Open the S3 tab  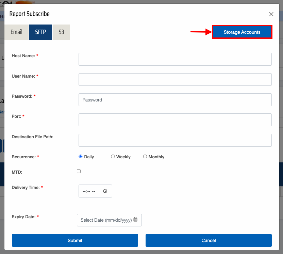point(61,32)
